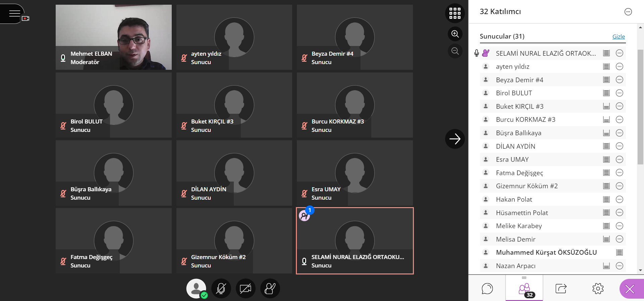Image resolution: width=644 pixels, height=301 pixels.
Task: Click participant avatar icon for Melike Karabey
Action: [x=486, y=226]
